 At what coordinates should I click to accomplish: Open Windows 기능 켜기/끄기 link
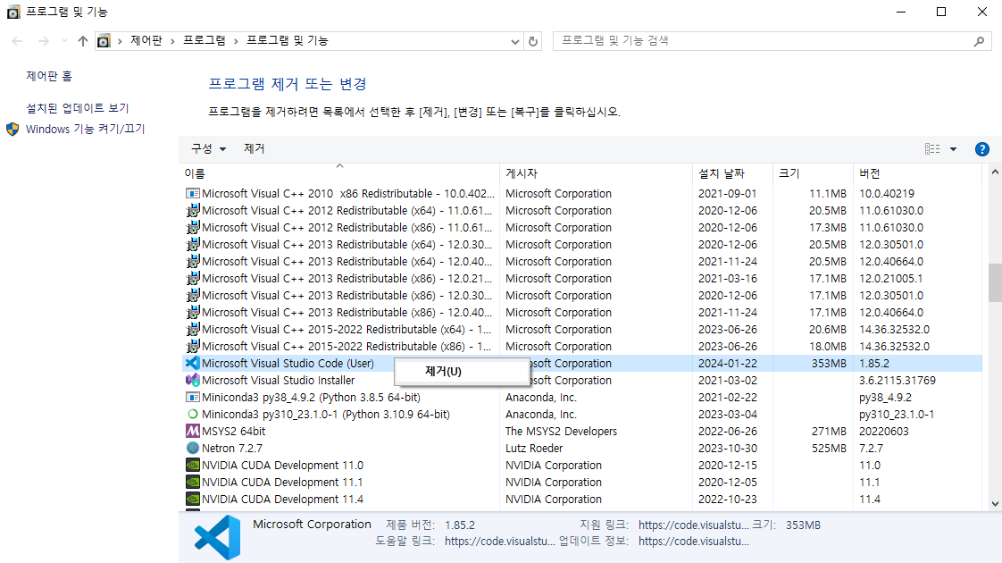coord(86,130)
